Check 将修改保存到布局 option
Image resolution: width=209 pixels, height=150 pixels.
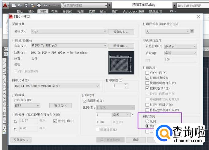click(x=147, y=110)
